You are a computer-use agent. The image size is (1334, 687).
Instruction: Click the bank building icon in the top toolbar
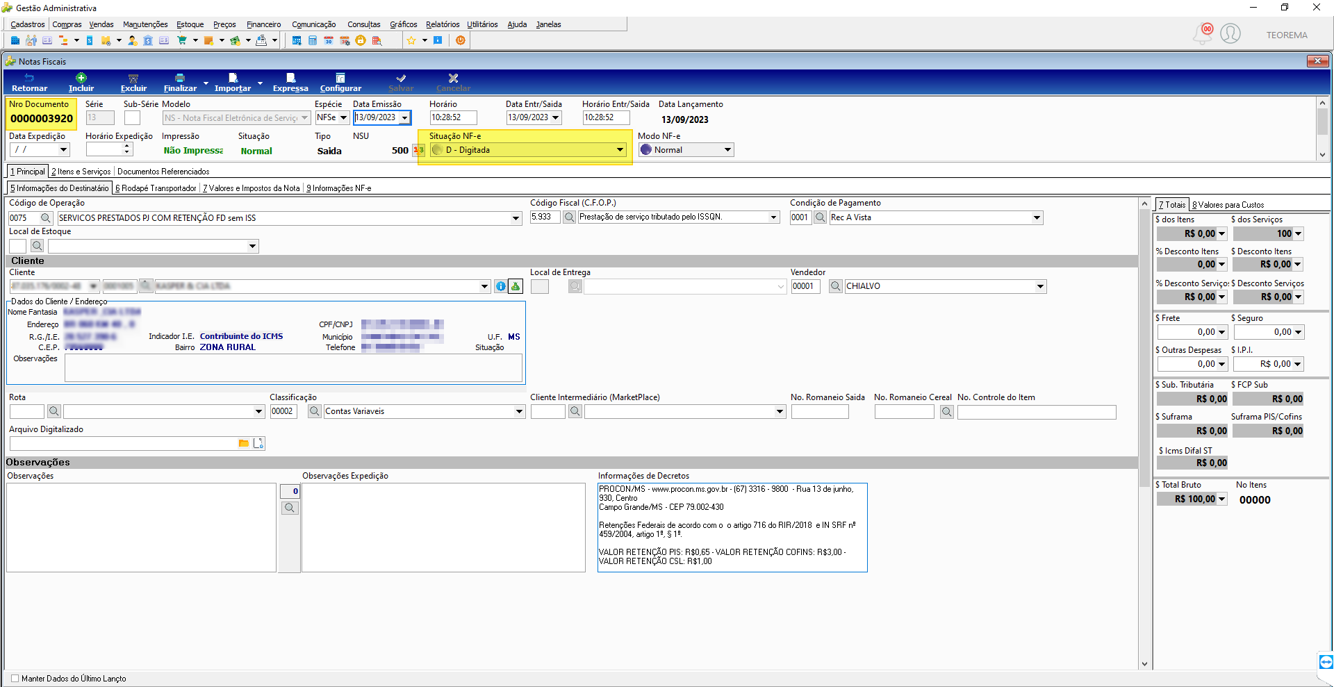[x=148, y=40]
